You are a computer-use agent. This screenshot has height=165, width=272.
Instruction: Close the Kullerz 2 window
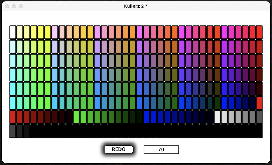pyautogui.click(x=7, y=6)
